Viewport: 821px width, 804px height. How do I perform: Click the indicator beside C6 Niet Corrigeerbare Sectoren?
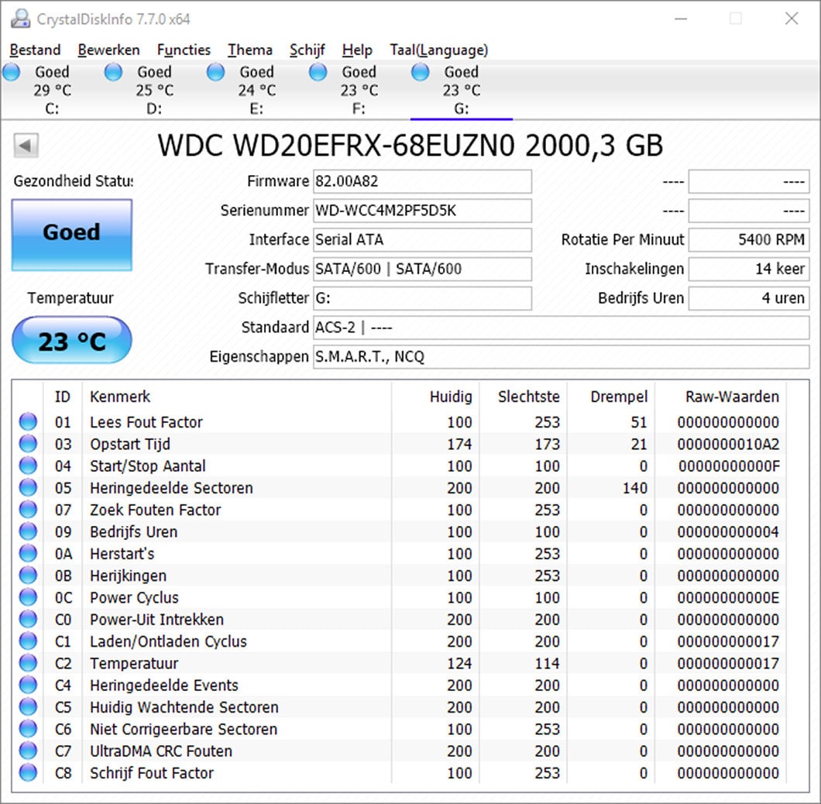[x=28, y=729]
